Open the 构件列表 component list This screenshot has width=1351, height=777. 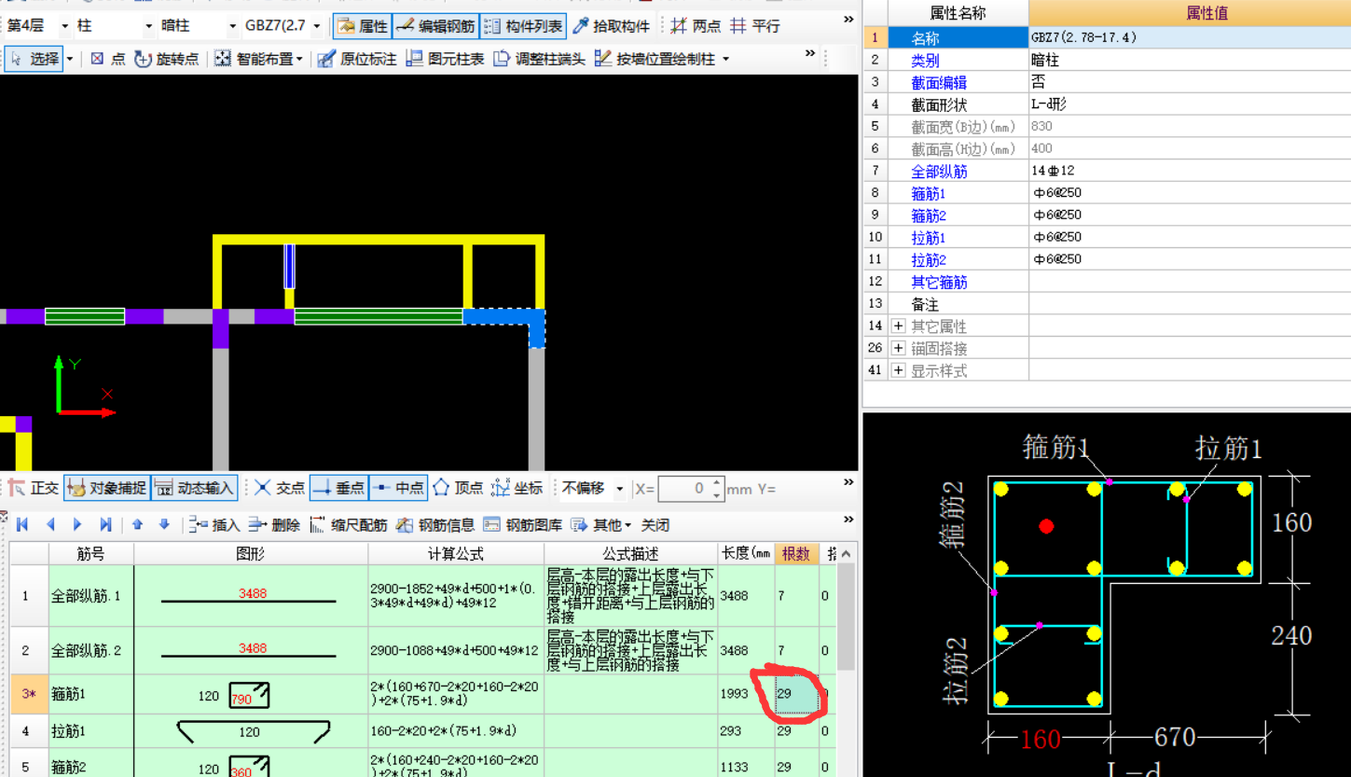523,26
